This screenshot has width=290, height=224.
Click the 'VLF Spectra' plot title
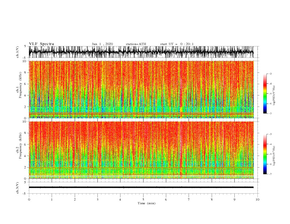pos(41,44)
